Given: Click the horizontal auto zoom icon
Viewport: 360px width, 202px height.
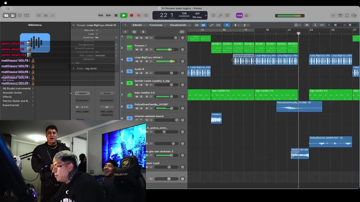Looking at the screenshot, I should pos(322,25).
